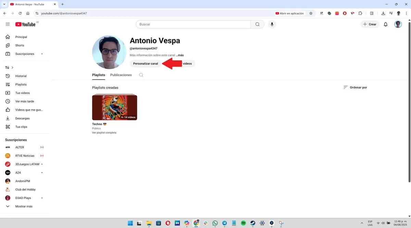Open Spotify from the taskbar
The height and width of the screenshot is (228, 411).
click(x=243, y=223)
